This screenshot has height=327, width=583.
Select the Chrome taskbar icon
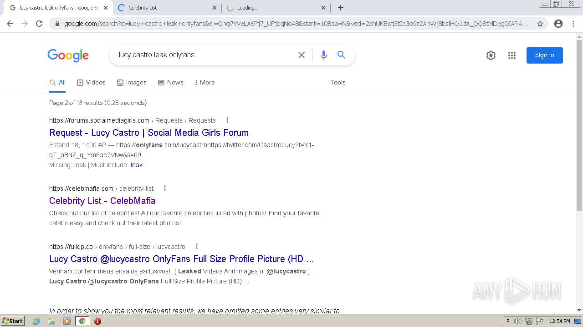[x=82, y=321]
